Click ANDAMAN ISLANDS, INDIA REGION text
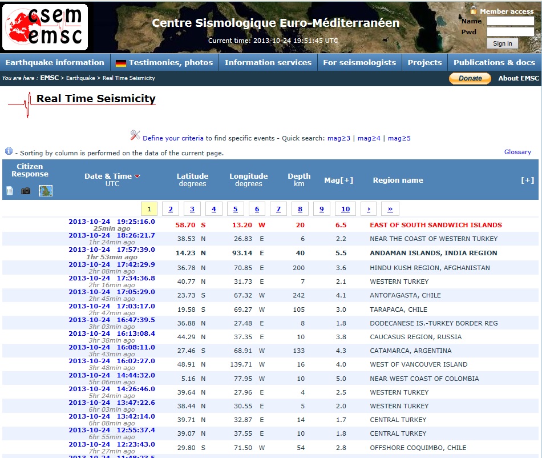The height and width of the screenshot is (458, 542). [434, 253]
